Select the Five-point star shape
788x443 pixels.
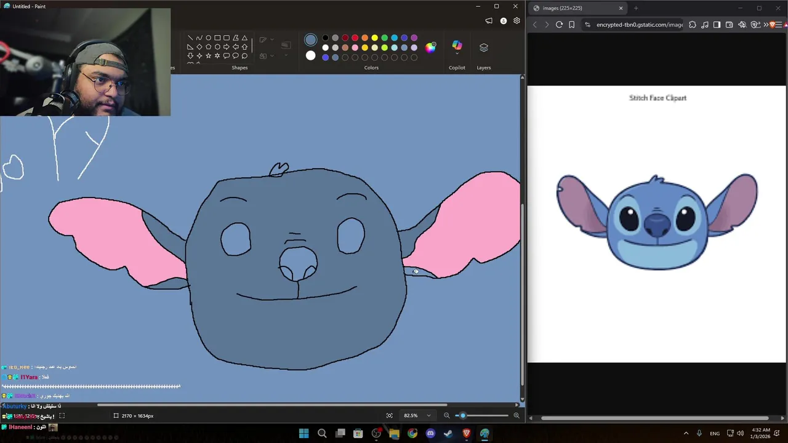coord(208,56)
